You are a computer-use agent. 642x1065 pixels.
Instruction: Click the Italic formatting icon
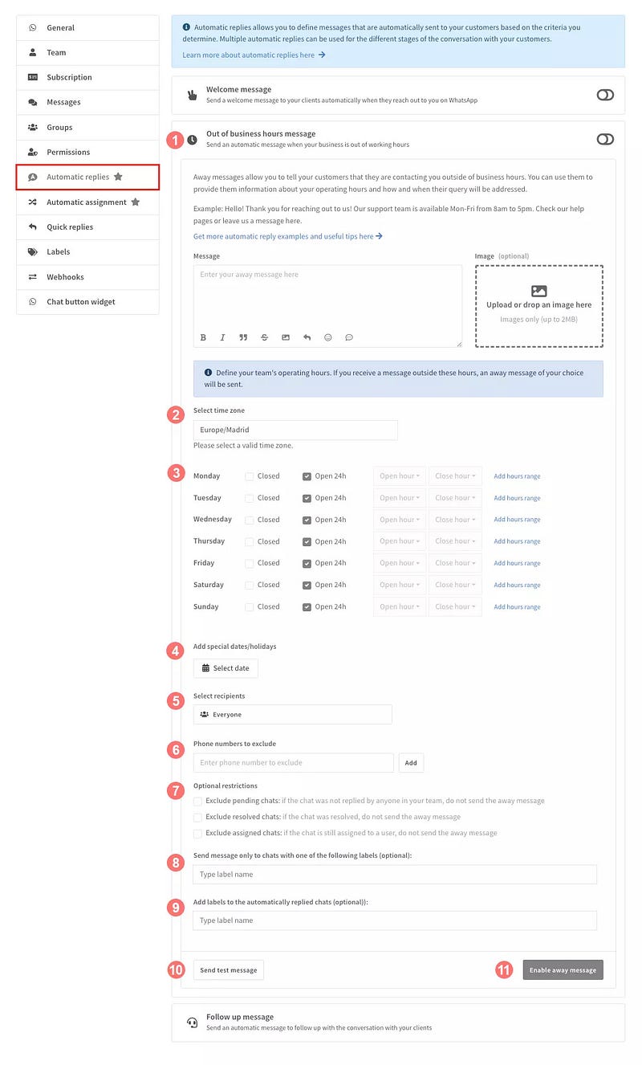coord(222,337)
